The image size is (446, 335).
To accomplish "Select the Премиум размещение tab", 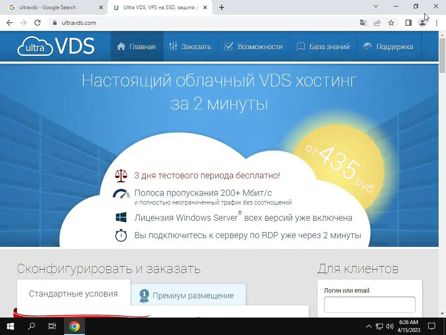I will [188, 295].
